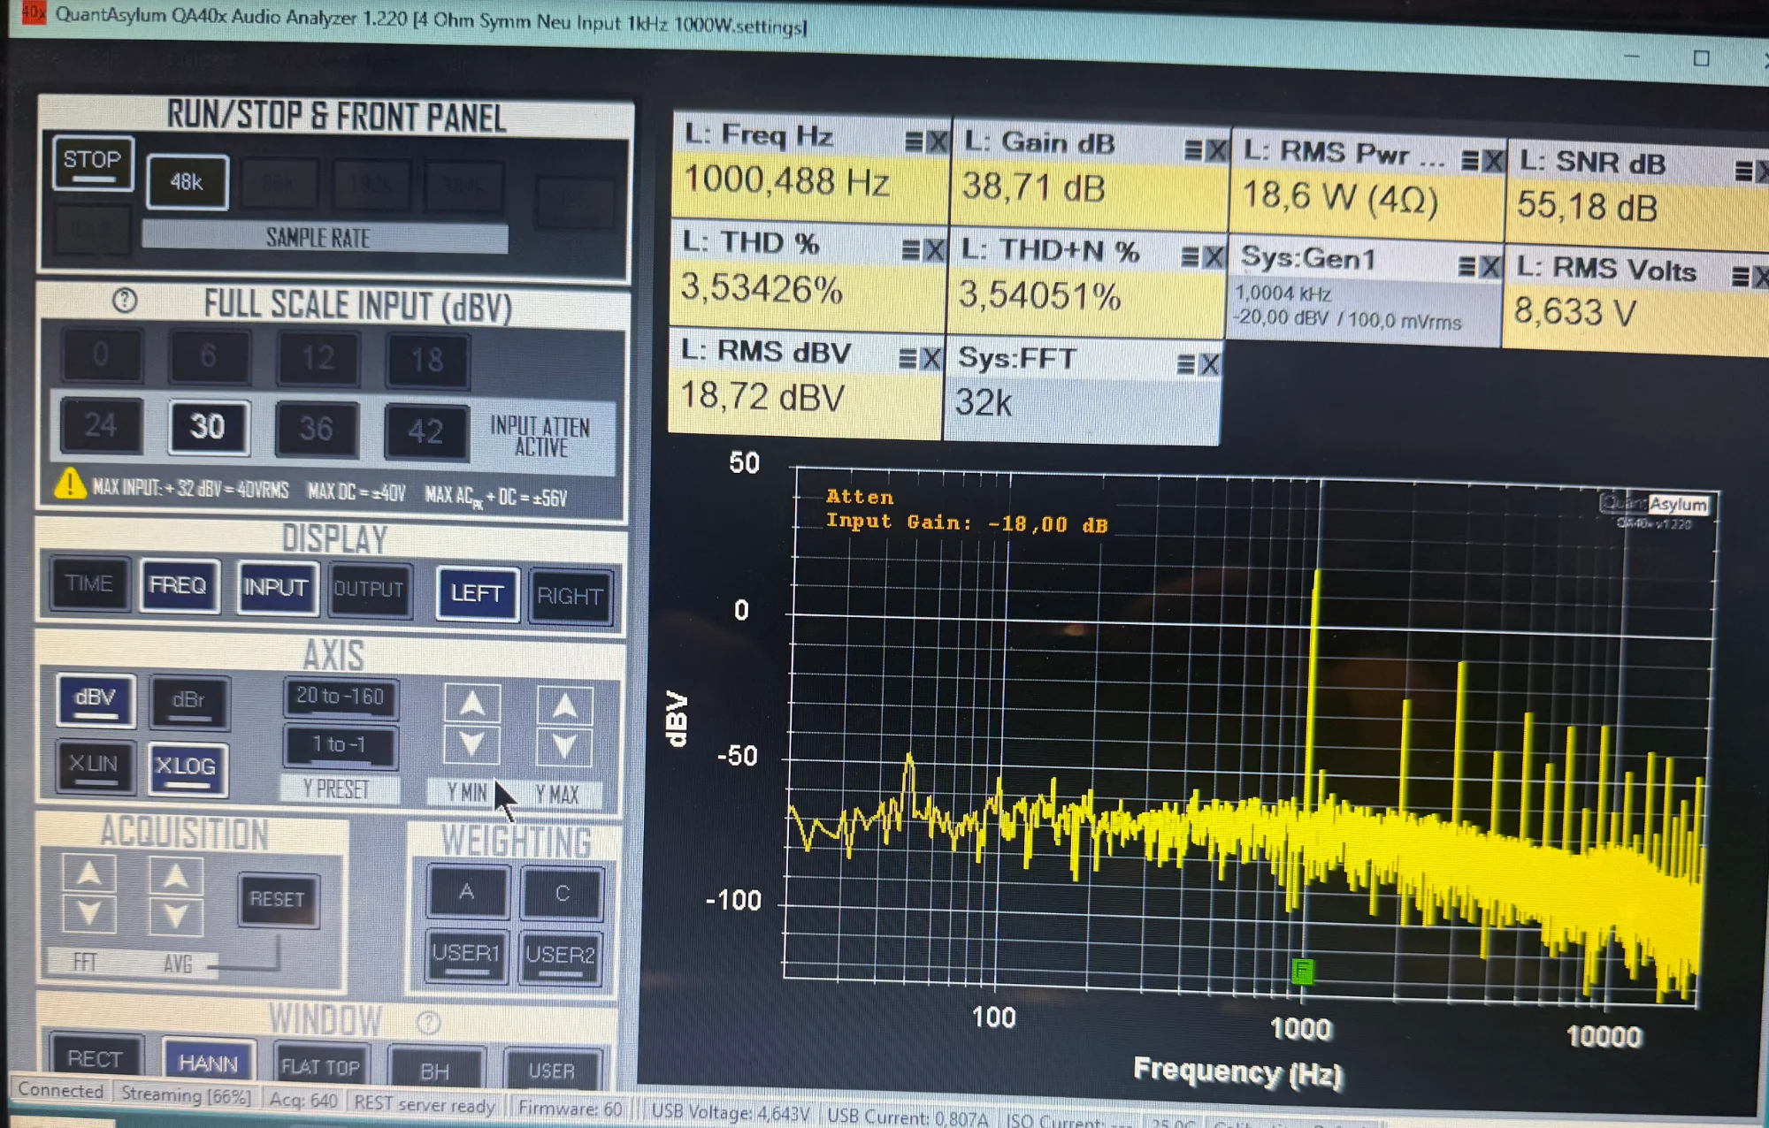
Task: Open the Sys:Gen1 tile menu icon
Action: point(1467,266)
